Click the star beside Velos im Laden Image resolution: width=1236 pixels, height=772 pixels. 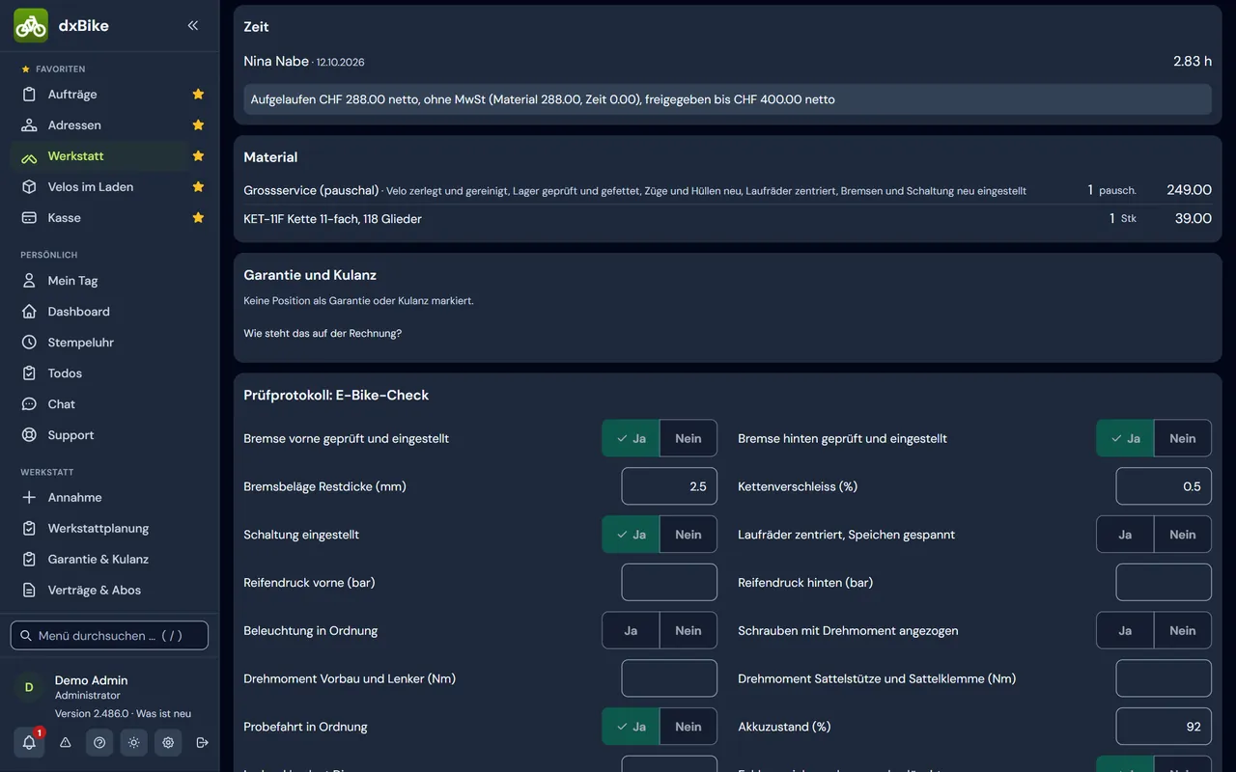point(198,187)
